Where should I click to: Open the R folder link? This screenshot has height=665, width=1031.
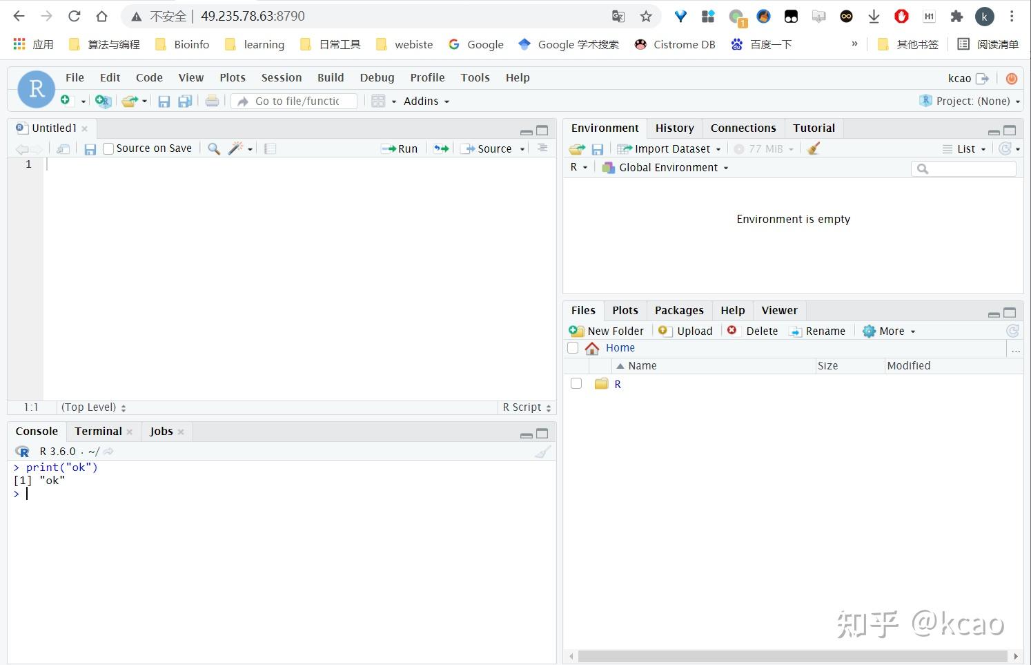(618, 384)
